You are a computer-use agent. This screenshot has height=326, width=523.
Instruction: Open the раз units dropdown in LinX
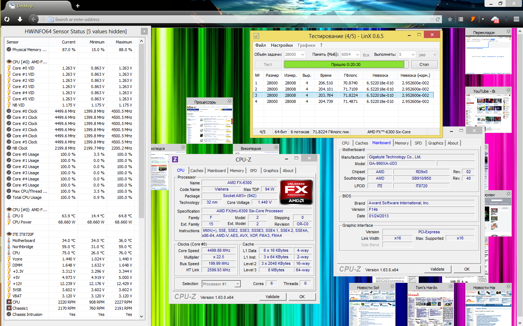[x=435, y=55]
